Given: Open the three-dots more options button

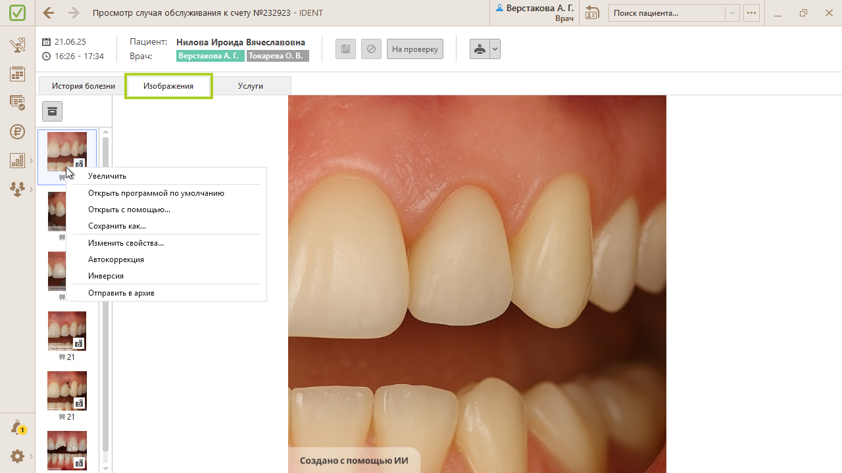Looking at the screenshot, I should (751, 13).
